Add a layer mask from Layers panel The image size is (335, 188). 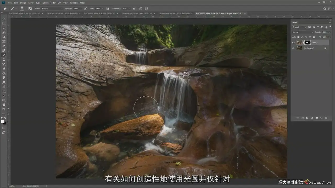pyautogui.click(x=307, y=118)
